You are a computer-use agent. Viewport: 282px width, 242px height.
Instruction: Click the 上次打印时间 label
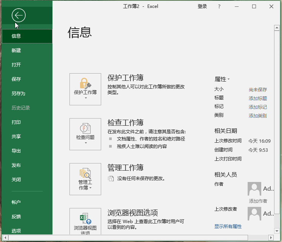pos(228,159)
